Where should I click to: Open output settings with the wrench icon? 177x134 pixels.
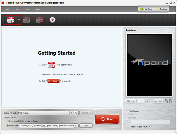[76, 113]
